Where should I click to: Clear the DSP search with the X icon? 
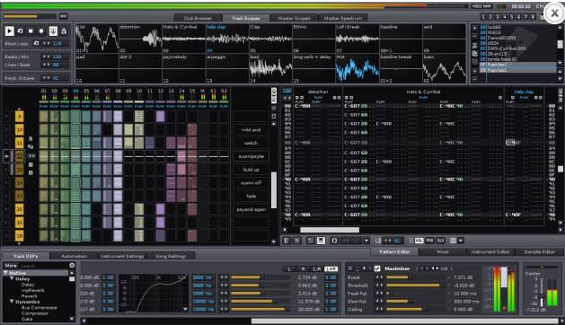coord(72,266)
